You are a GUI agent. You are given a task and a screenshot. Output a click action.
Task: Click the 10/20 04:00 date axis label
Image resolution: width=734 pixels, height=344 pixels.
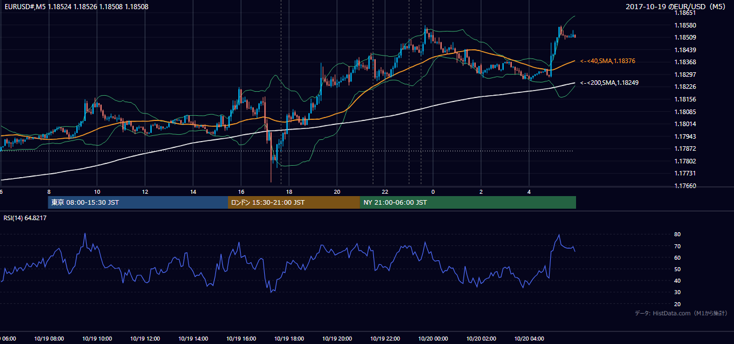click(529, 338)
